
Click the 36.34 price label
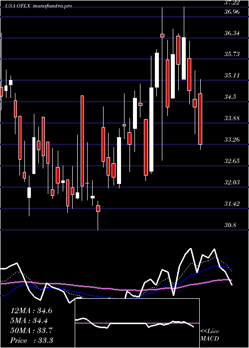(x=232, y=33)
